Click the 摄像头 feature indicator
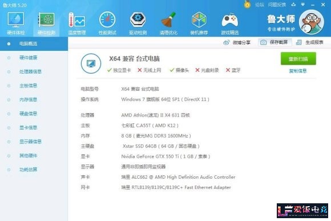Screen dimensions: 331x221 [179, 70]
